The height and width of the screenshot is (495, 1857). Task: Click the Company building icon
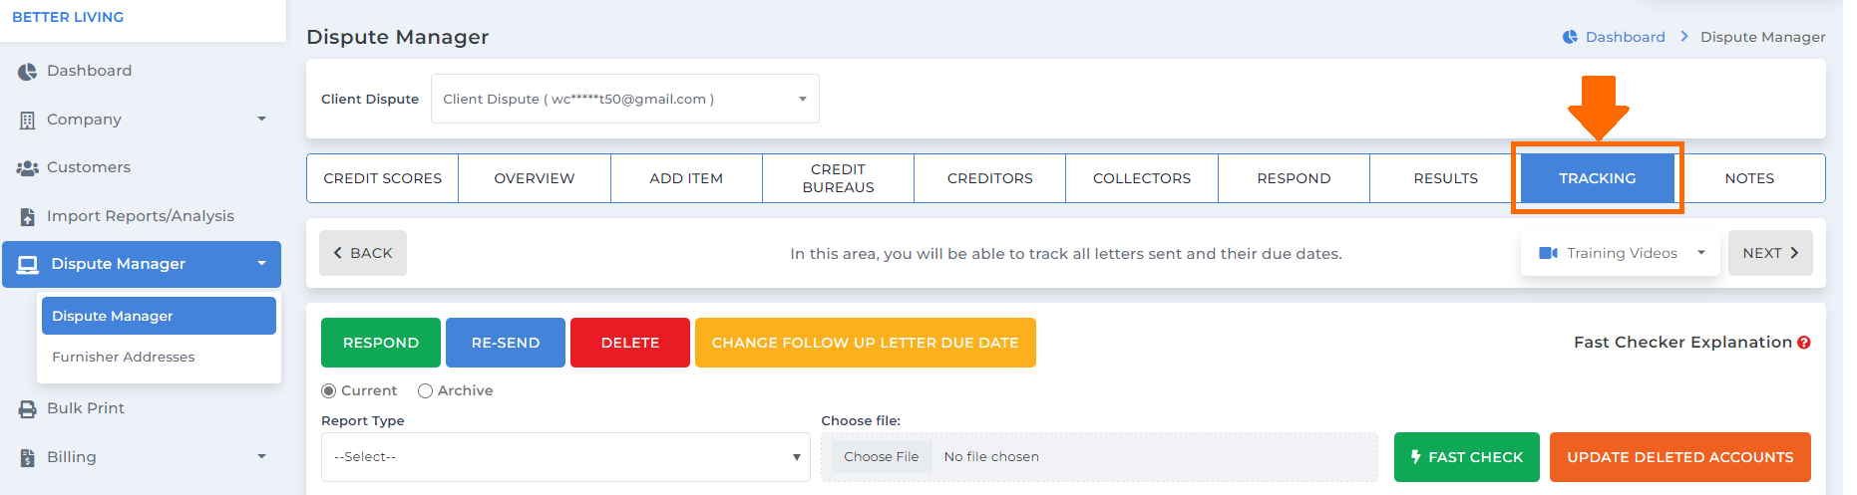(27, 121)
